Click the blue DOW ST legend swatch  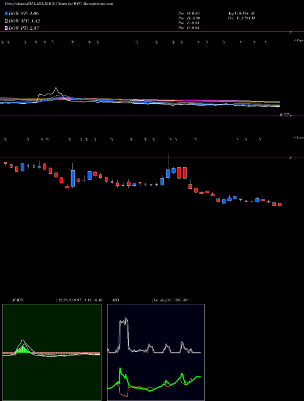tap(7, 13)
